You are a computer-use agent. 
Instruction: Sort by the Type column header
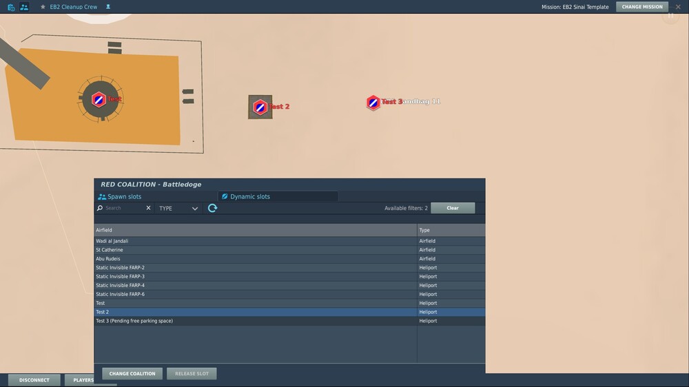[x=451, y=230]
